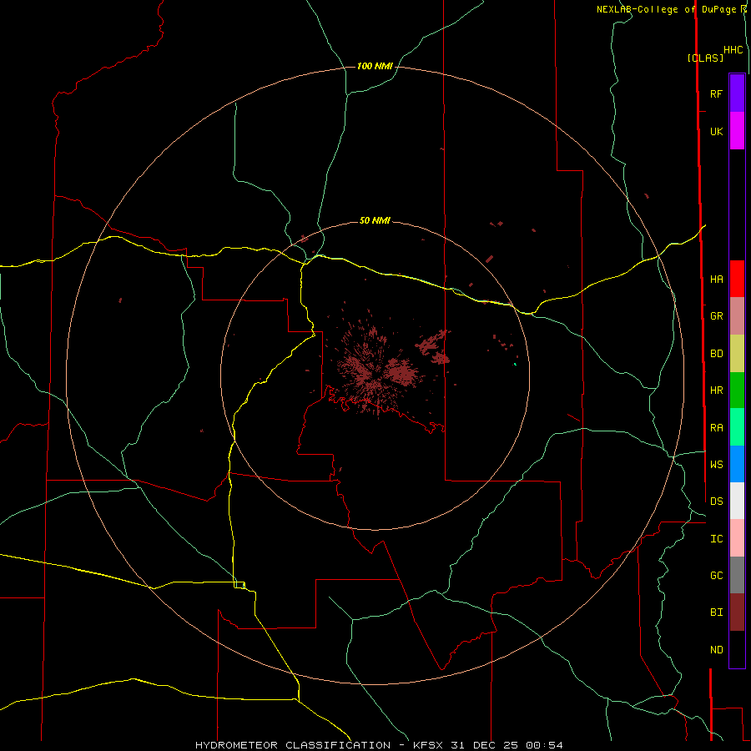Screen dimensions: 751x751
Task: Click the small cyan echo pixel east of center
Action: click(x=515, y=365)
